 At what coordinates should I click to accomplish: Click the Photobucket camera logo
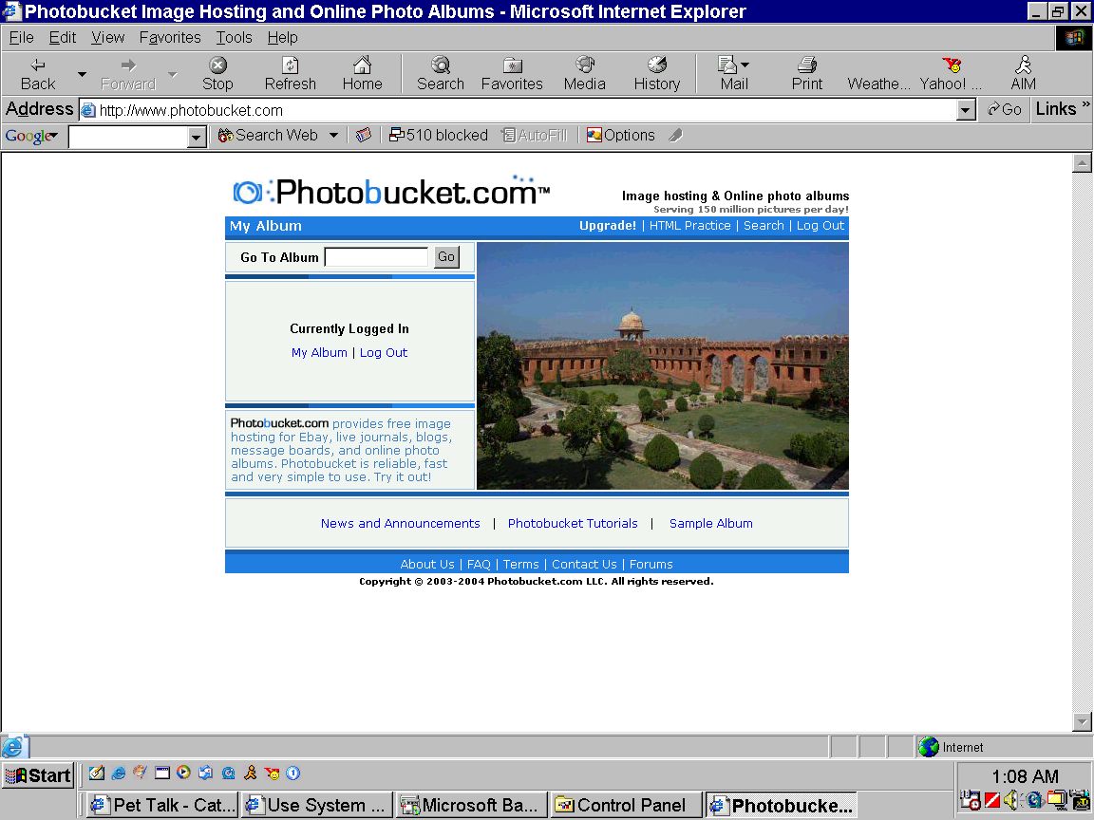coord(248,193)
